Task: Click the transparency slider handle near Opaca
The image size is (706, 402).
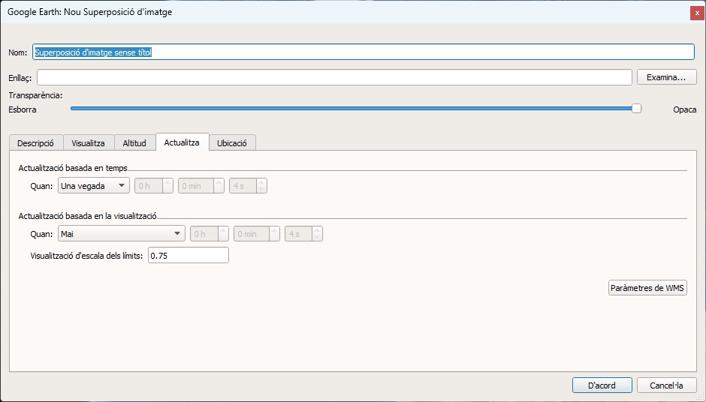Action: (636, 109)
